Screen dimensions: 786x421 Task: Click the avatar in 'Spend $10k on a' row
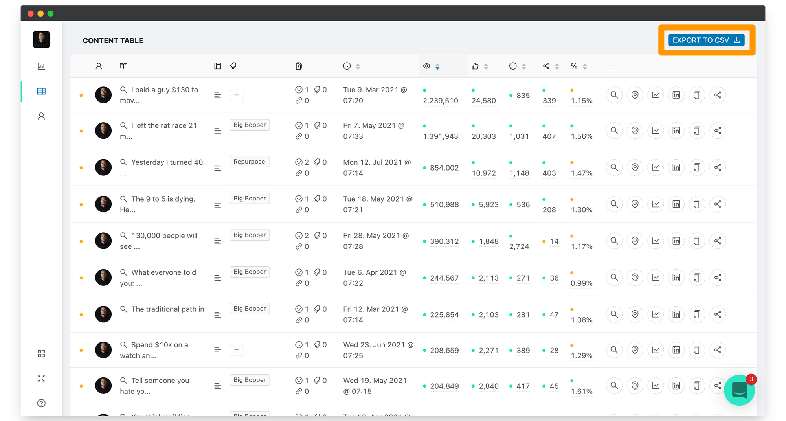pos(103,350)
